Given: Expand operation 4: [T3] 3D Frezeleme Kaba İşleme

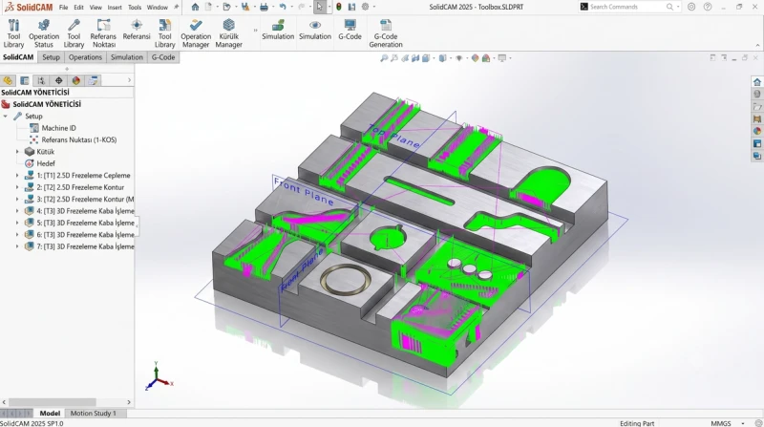Looking at the screenshot, I should [17, 211].
